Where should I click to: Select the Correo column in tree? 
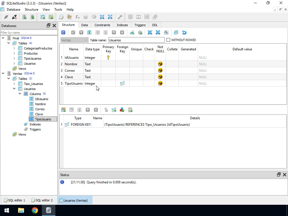[40, 109]
